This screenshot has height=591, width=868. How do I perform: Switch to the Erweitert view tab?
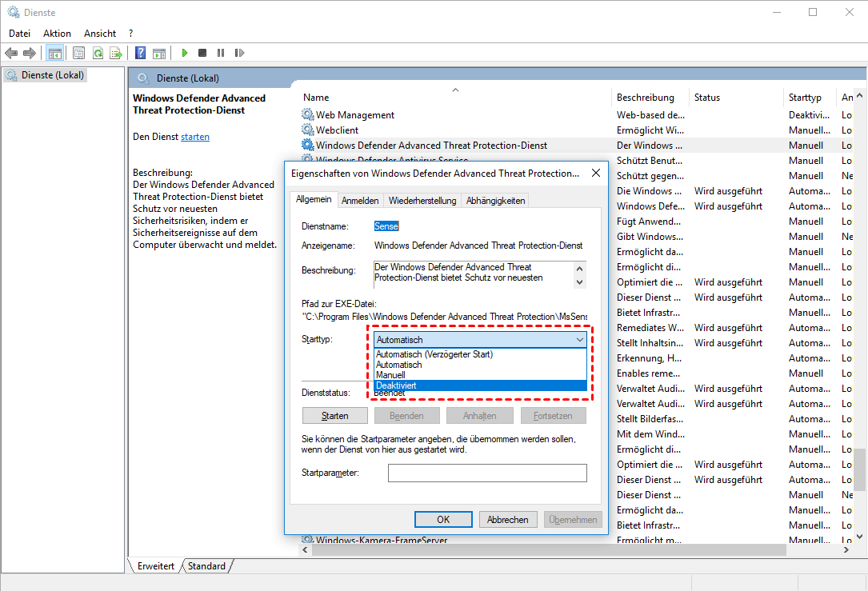pyautogui.click(x=155, y=566)
